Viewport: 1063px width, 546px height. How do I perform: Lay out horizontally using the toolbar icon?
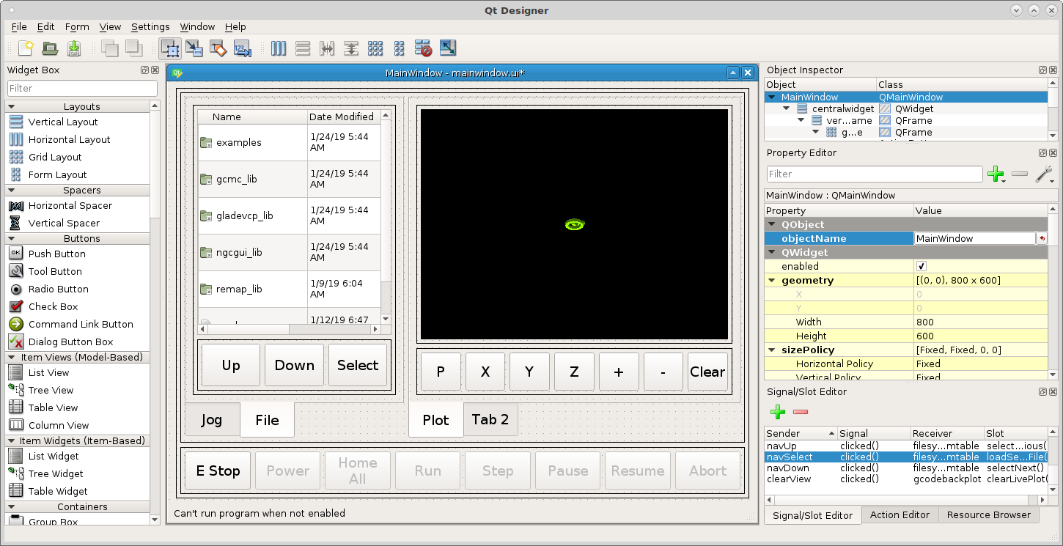click(x=279, y=48)
